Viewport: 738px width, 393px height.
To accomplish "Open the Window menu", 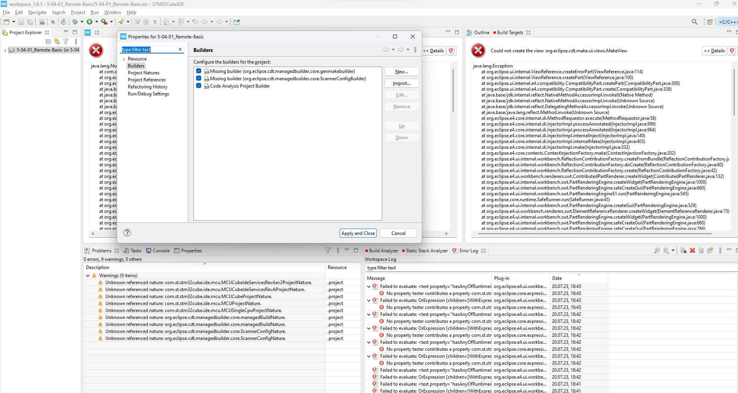I will pyautogui.click(x=112, y=12).
